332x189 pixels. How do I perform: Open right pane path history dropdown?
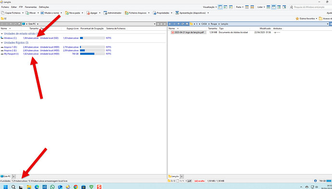point(328,24)
